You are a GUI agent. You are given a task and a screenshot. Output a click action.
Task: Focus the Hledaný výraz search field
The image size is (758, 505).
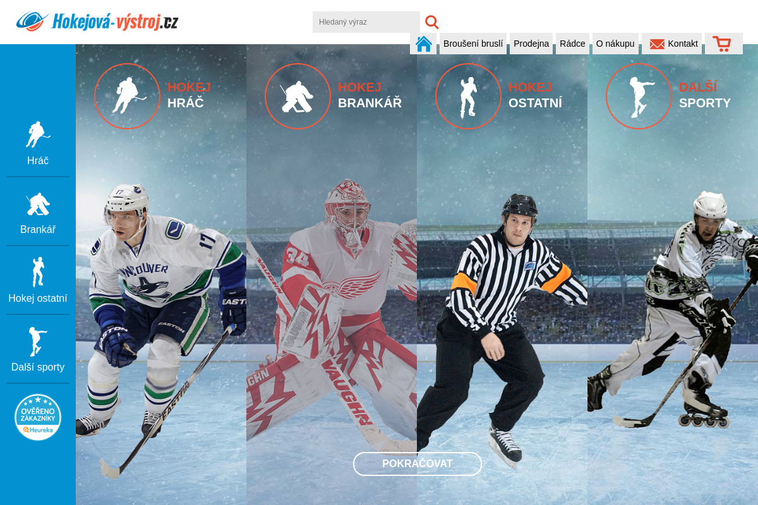click(x=366, y=22)
